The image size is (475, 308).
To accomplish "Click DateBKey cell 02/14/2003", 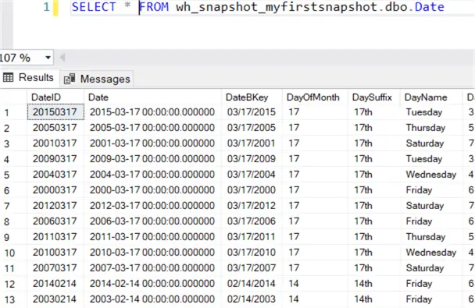I will point(252,299).
